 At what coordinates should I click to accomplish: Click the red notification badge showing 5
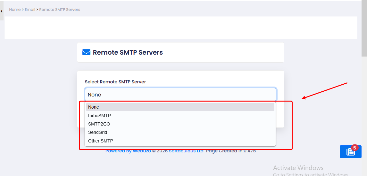354,148
